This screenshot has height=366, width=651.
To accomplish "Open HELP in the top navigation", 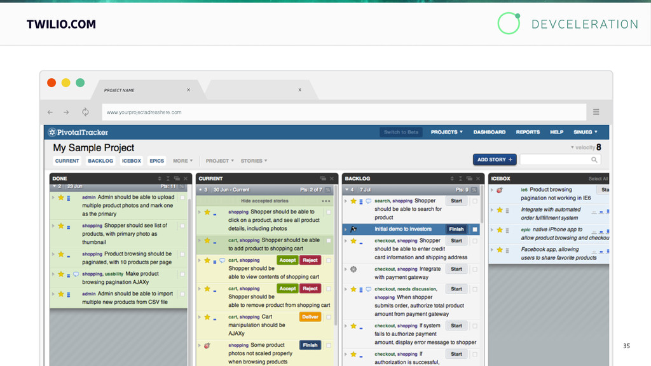I will 557,132.
